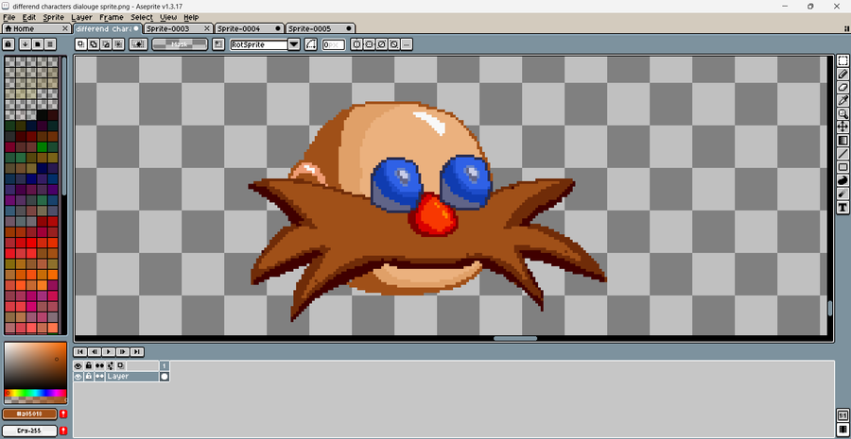Open the File menu

pyautogui.click(x=9, y=17)
